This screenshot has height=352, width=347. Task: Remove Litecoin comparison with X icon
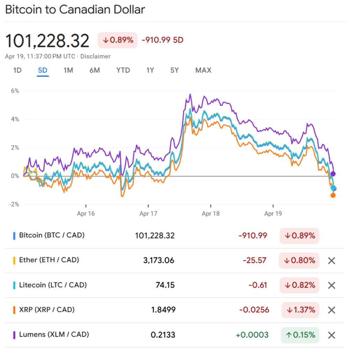click(x=331, y=285)
